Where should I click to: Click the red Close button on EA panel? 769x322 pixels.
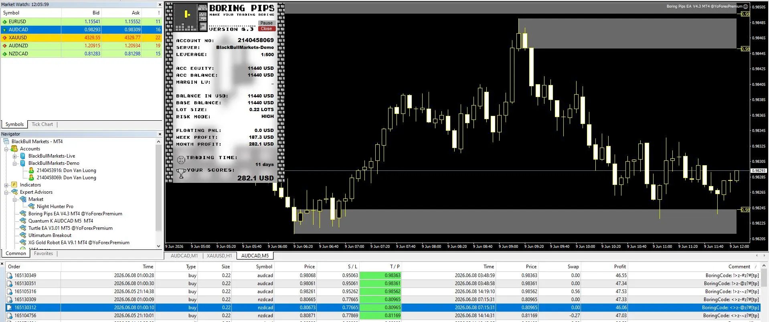[267, 29]
